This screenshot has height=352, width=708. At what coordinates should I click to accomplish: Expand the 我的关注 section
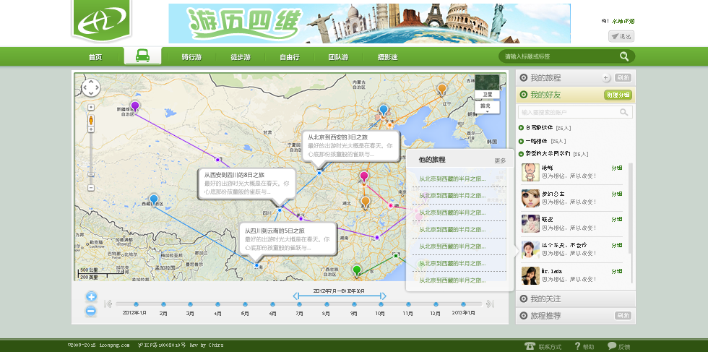pyautogui.click(x=545, y=299)
